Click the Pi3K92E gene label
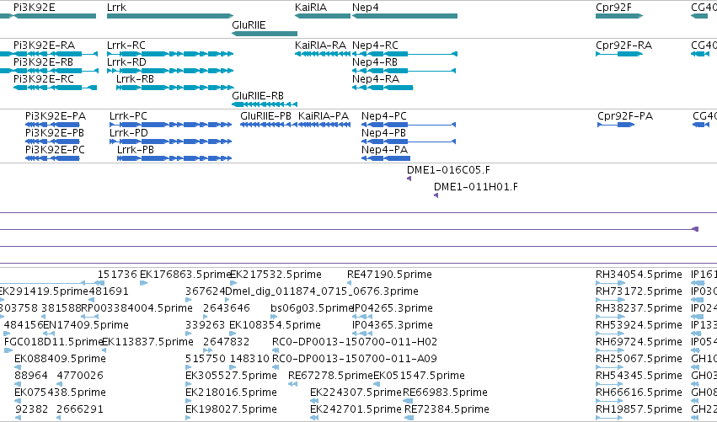Screen dimensions: 717x422 (35, 8)
